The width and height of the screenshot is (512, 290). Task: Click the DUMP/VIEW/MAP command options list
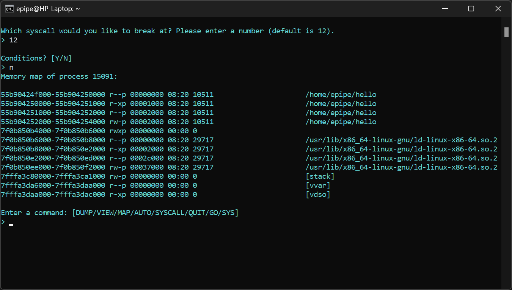155,213
